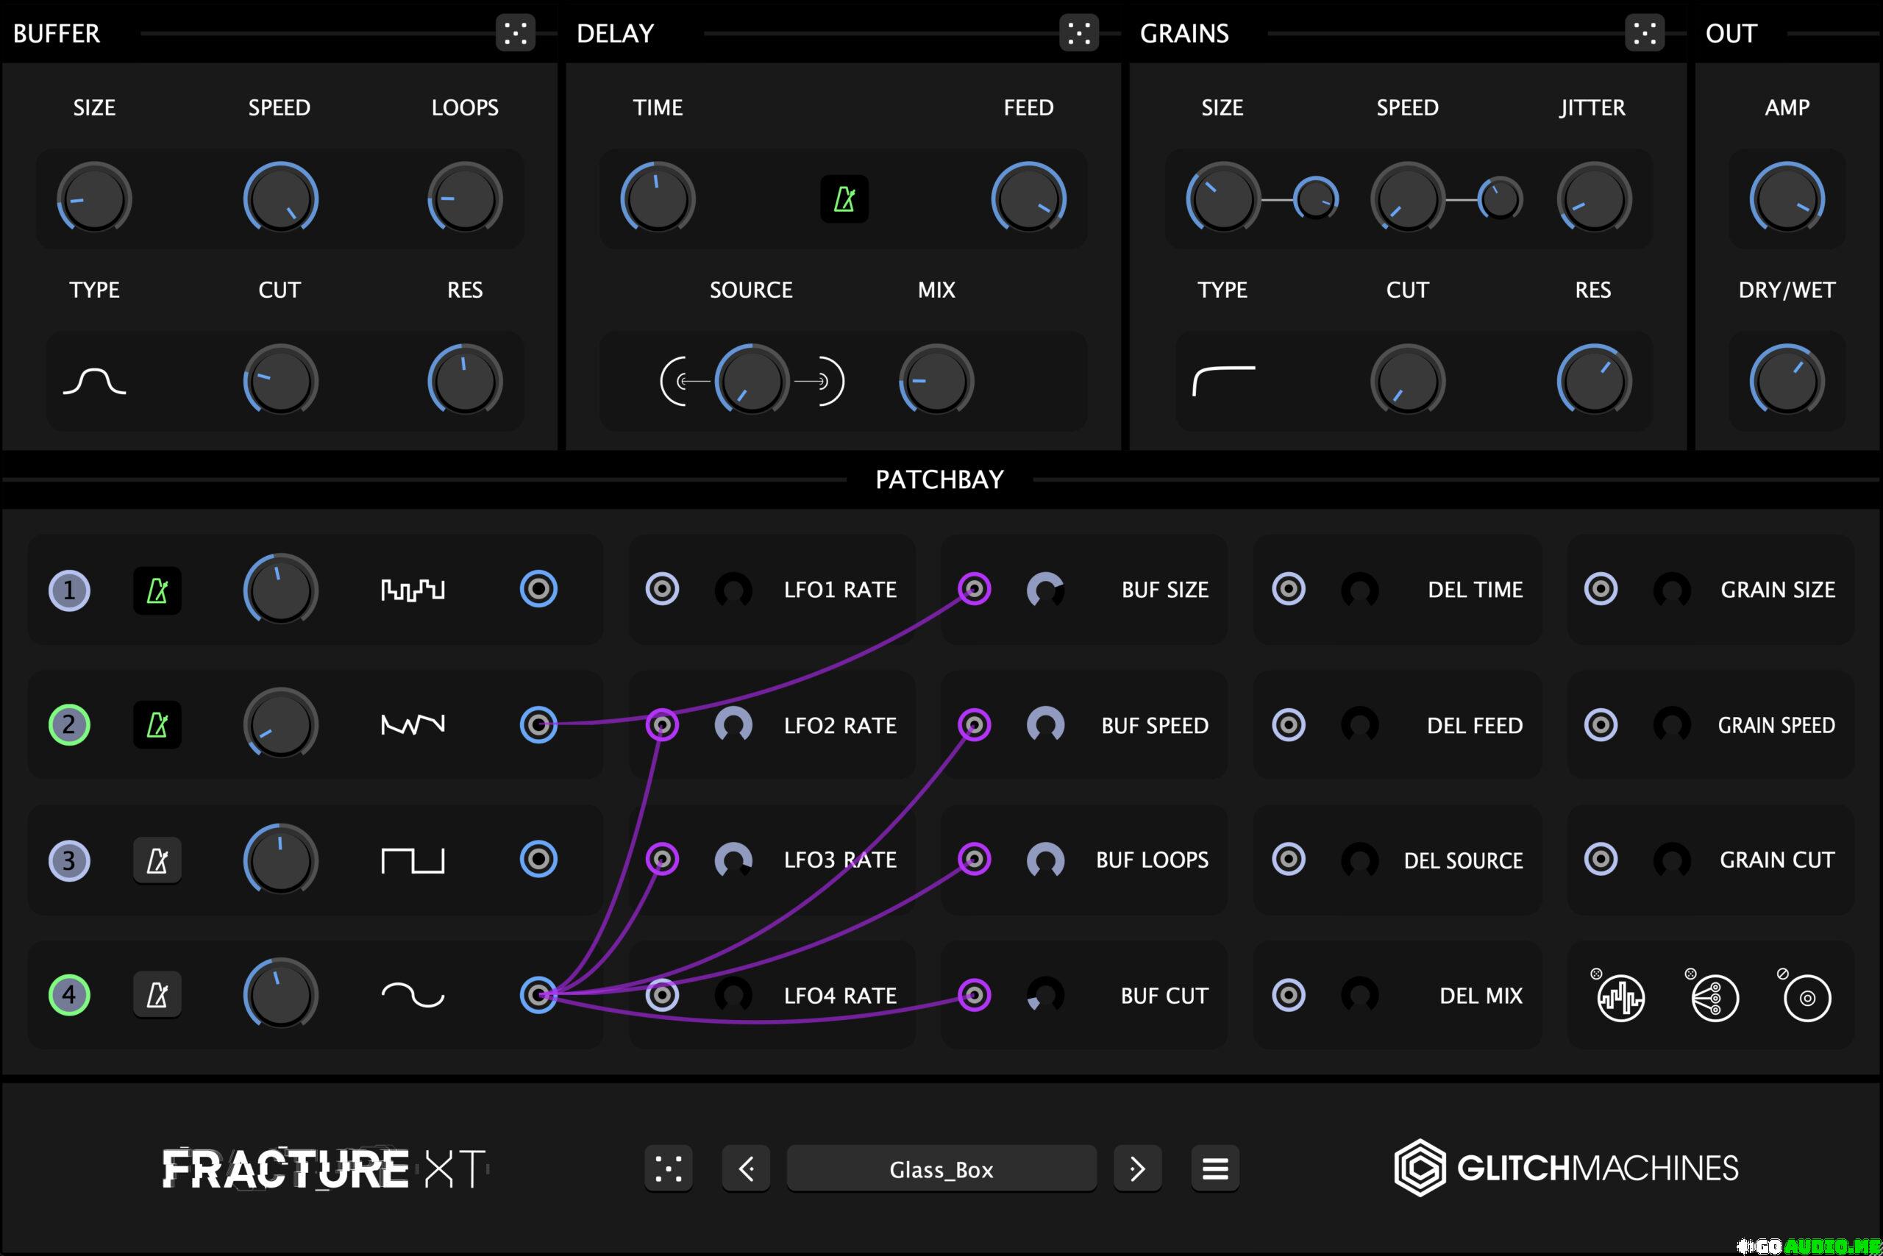
Task: Click the DEL MIX input jack
Action: (x=1289, y=995)
